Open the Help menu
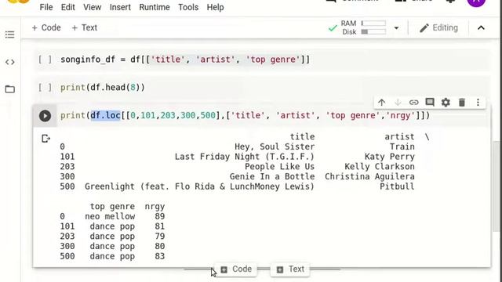 215,7
